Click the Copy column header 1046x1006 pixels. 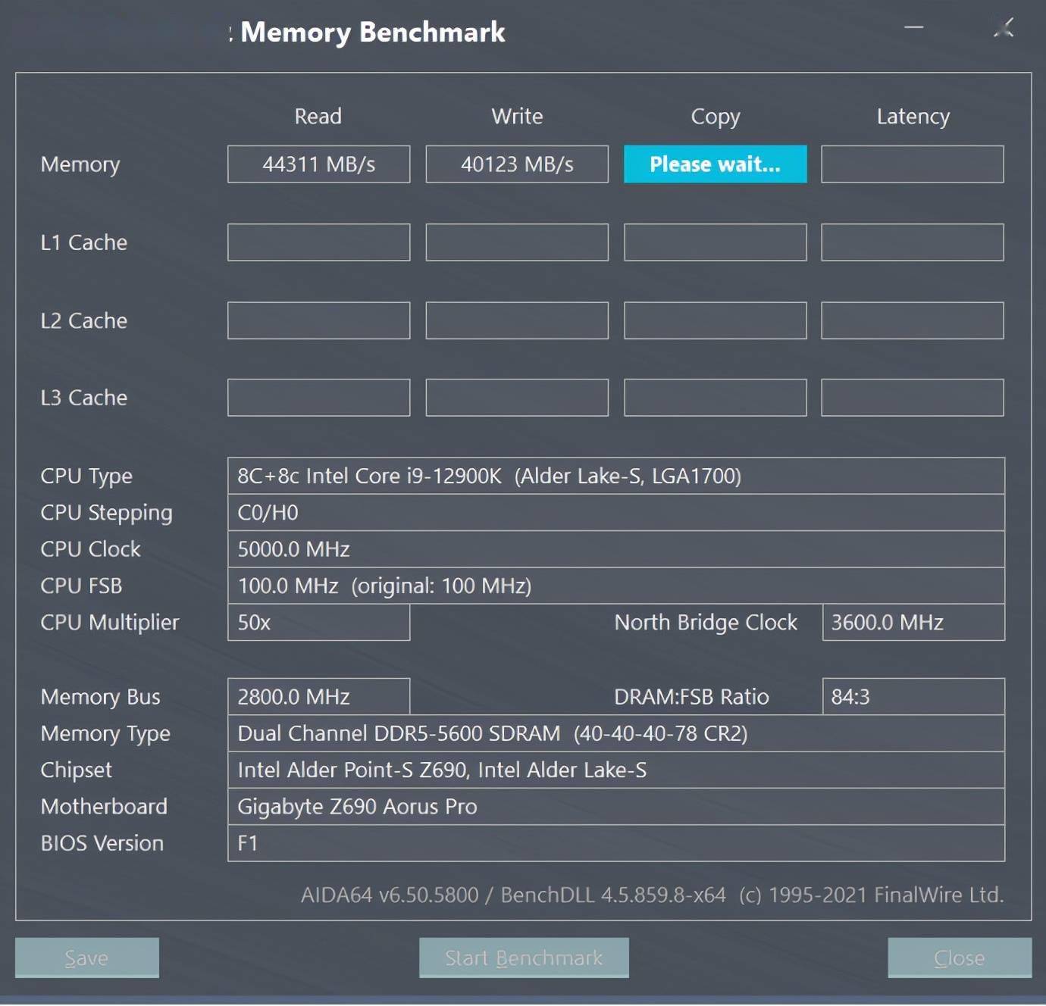pyautogui.click(x=716, y=117)
